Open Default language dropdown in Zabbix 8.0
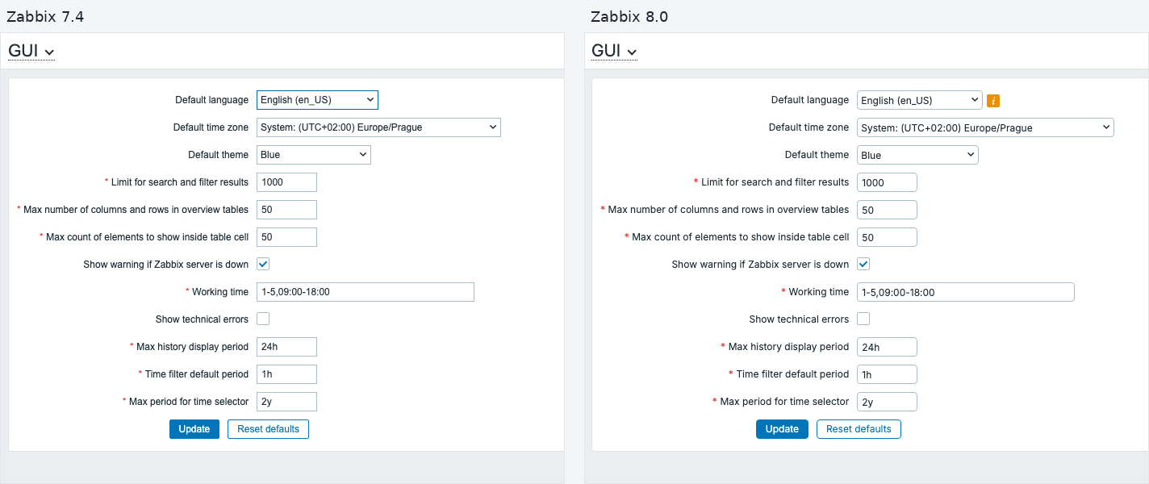The image size is (1149, 484). coord(919,100)
